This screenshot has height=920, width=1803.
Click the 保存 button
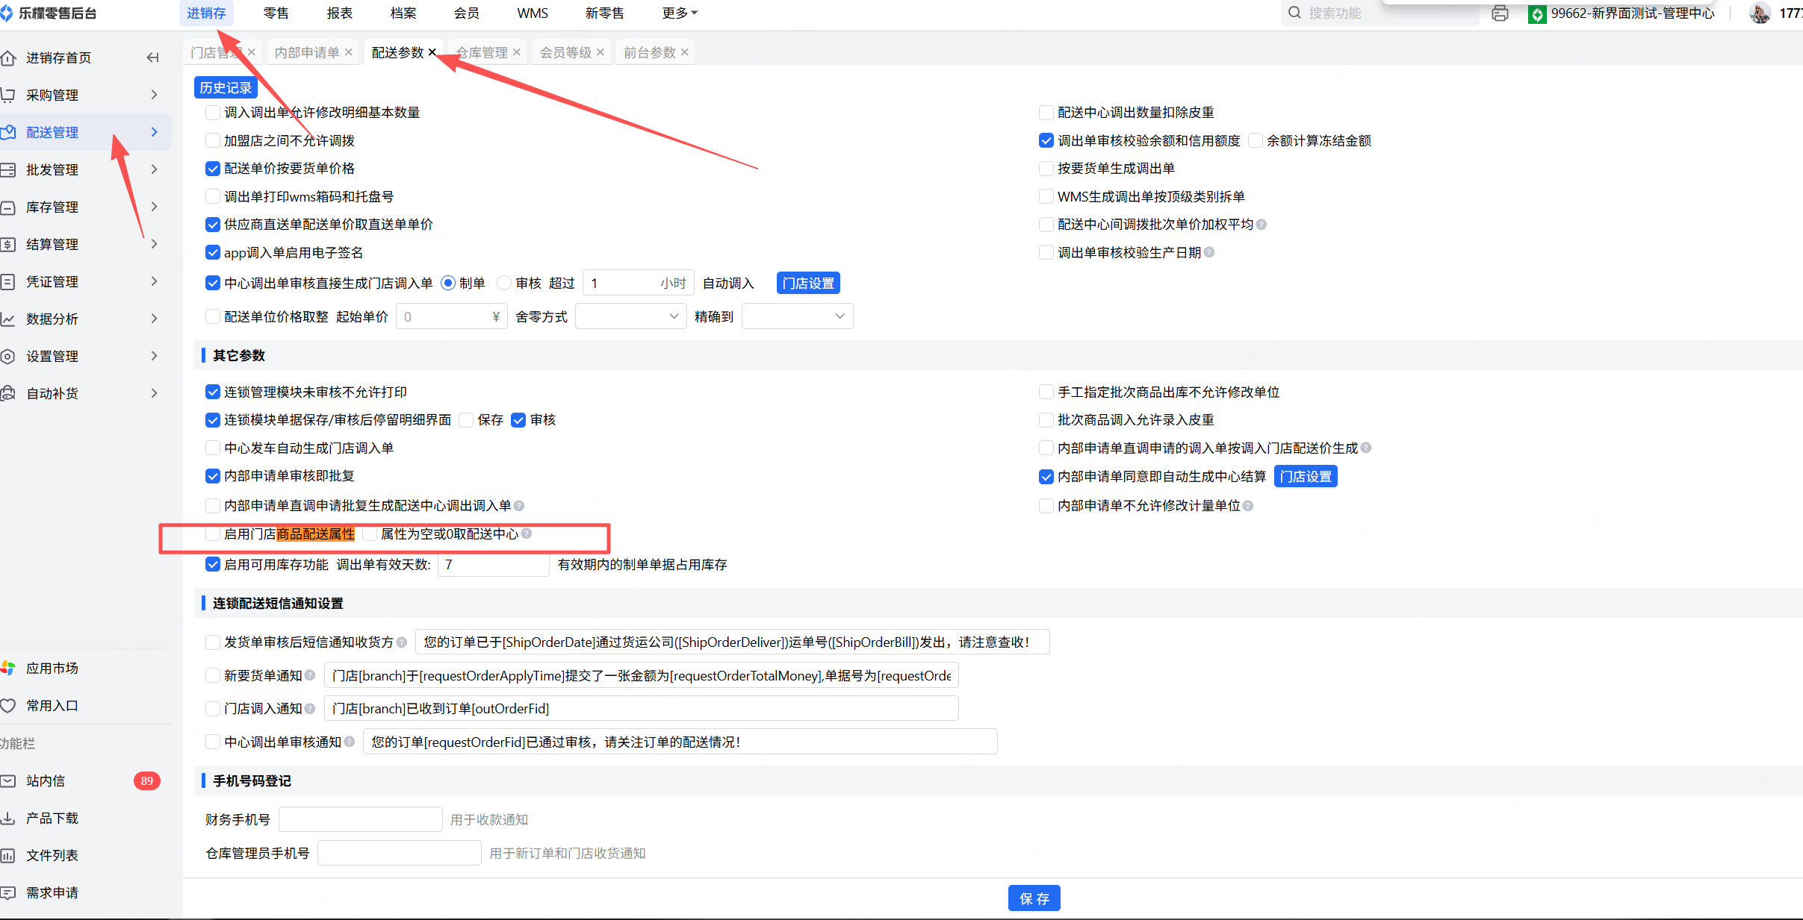point(1034,898)
